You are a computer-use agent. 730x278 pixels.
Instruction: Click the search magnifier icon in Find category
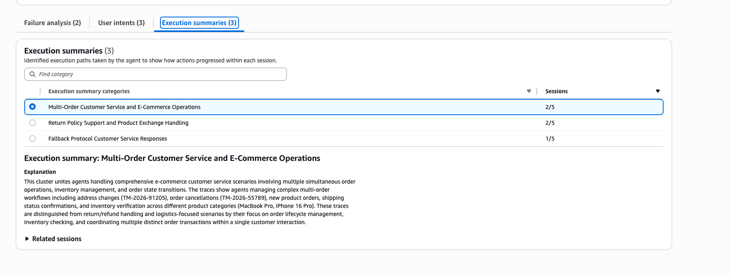(32, 74)
